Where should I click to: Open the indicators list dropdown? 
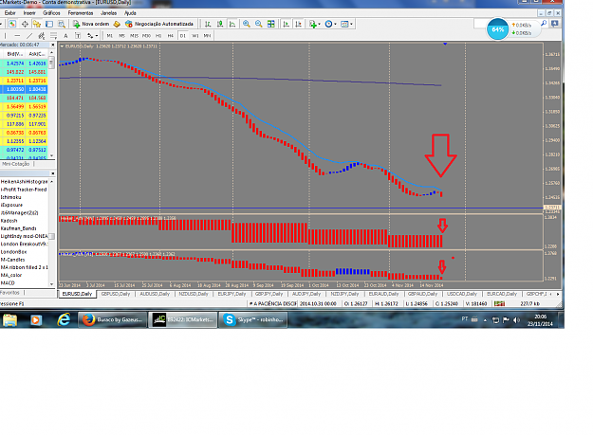[315, 24]
